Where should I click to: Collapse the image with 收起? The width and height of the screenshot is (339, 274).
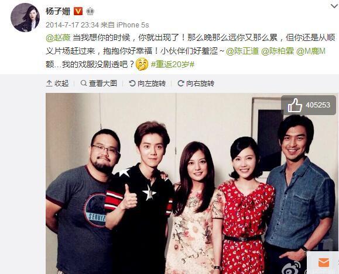pyautogui.click(x=57, y=84)
